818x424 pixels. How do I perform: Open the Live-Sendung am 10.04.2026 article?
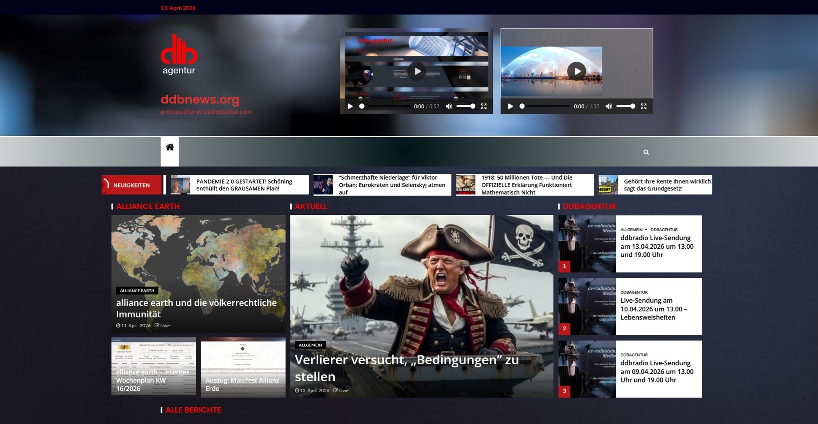click(653, 309)
